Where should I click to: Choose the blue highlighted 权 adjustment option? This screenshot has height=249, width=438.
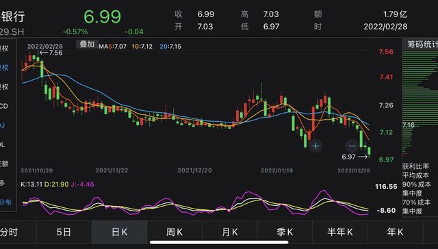click(4, 68)
